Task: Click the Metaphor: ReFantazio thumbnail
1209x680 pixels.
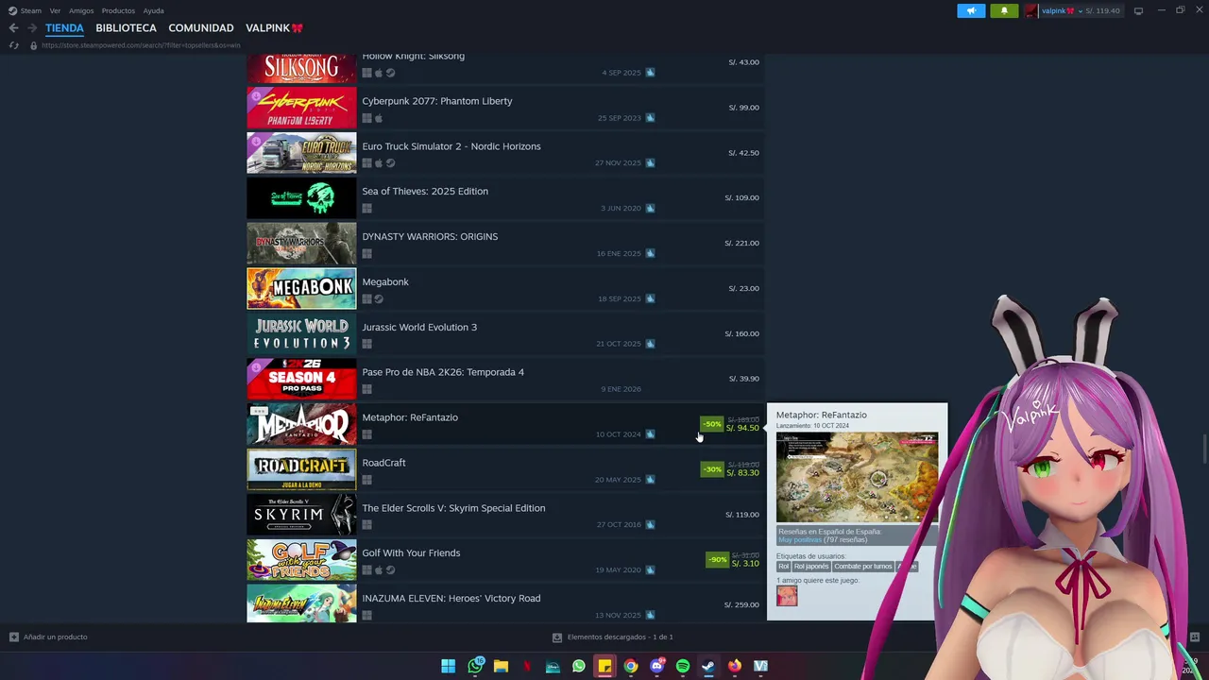Action: [301, 425]
